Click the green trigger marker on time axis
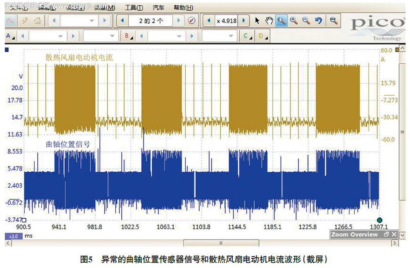The image size is (410, 268). 380,220
